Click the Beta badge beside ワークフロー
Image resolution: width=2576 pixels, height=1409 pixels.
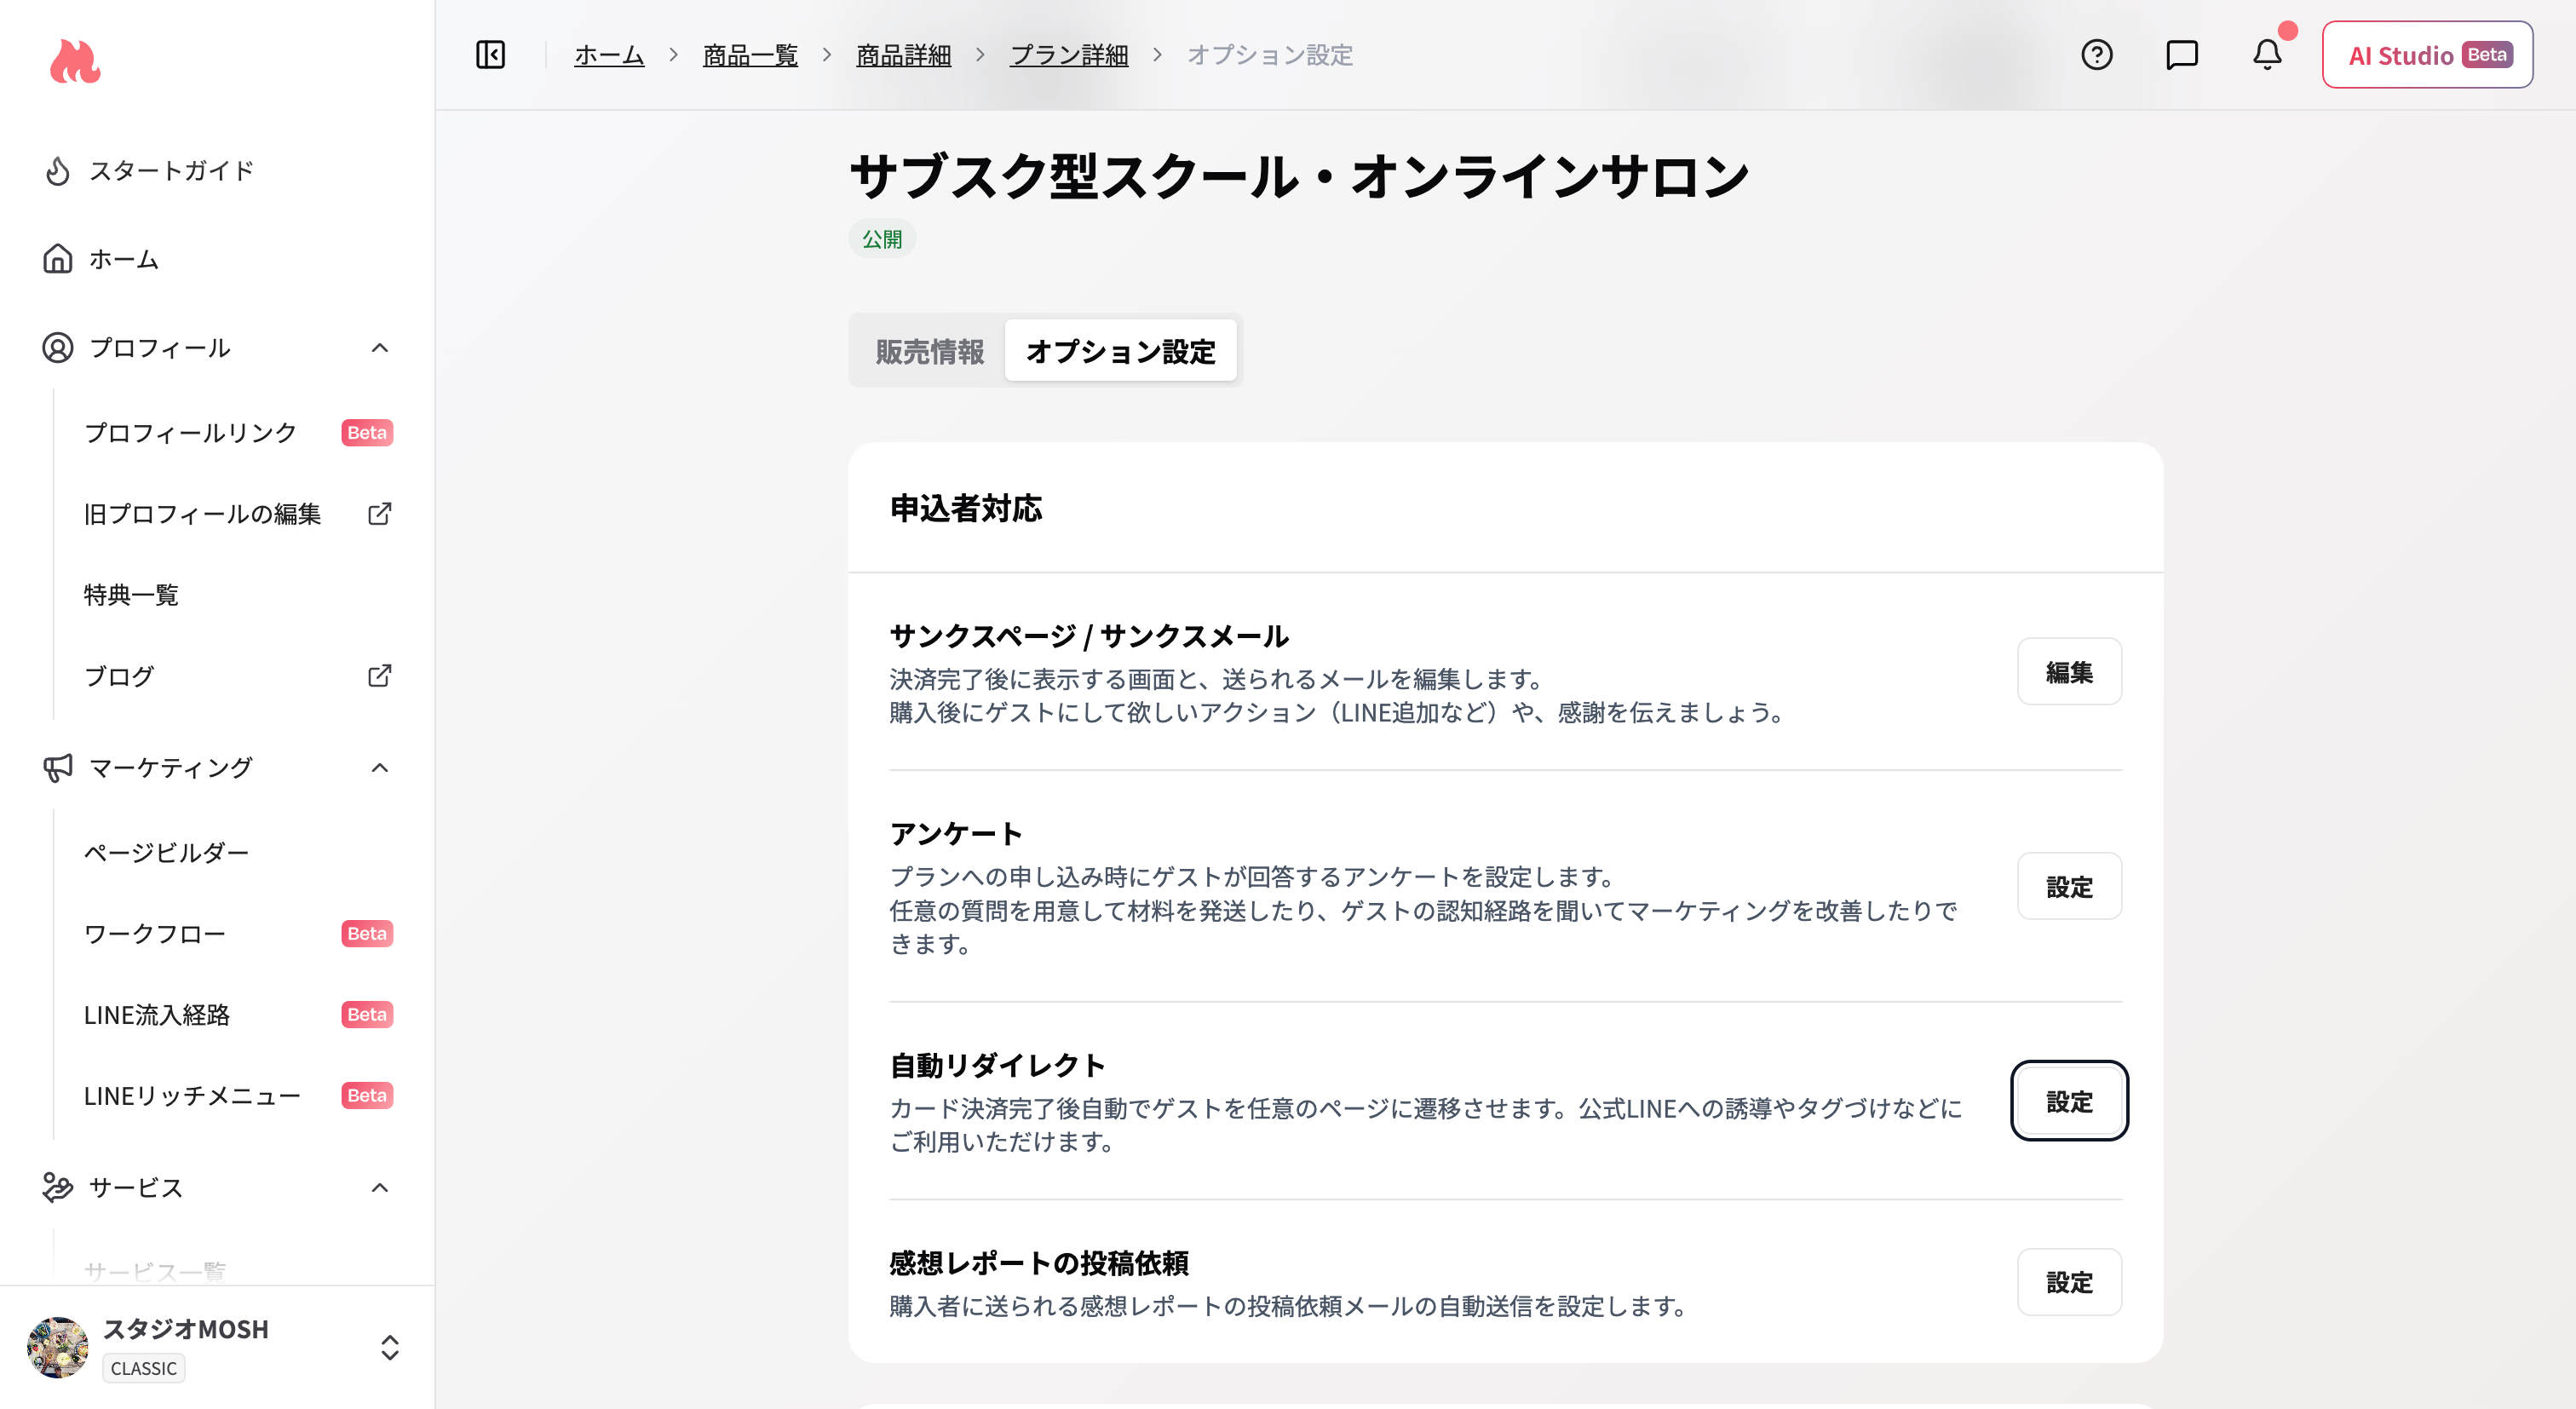(x=367, y=934)
